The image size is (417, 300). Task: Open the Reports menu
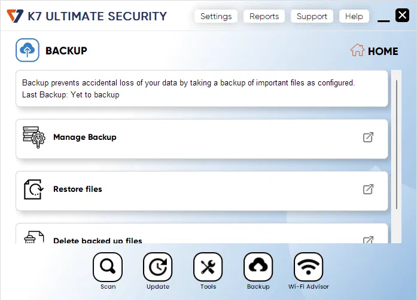[x=264, y=16]
